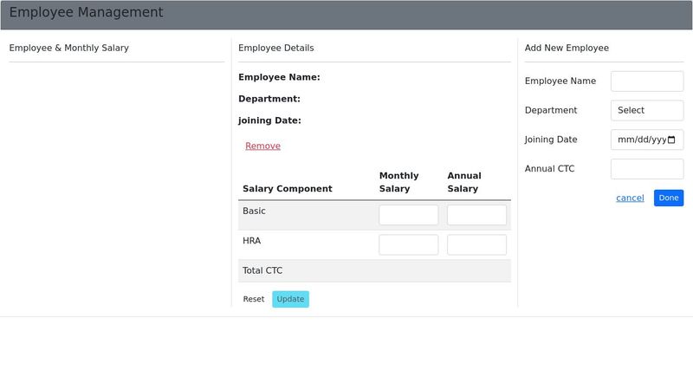The height and width of the screenshot is (390, 693).
Task: Click the Basic annual salary field
Action: point(476,215)
